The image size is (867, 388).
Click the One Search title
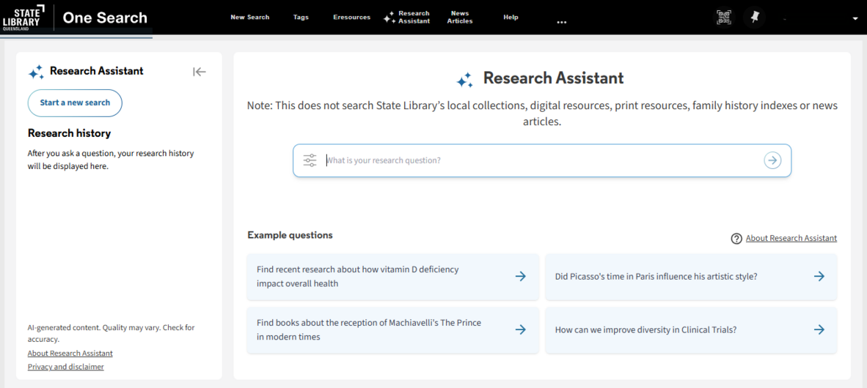(x=105, y=18)
